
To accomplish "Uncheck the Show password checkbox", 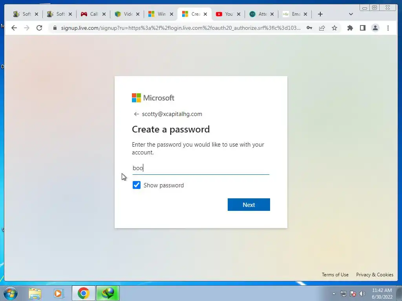I will click(x=137, y=185).
